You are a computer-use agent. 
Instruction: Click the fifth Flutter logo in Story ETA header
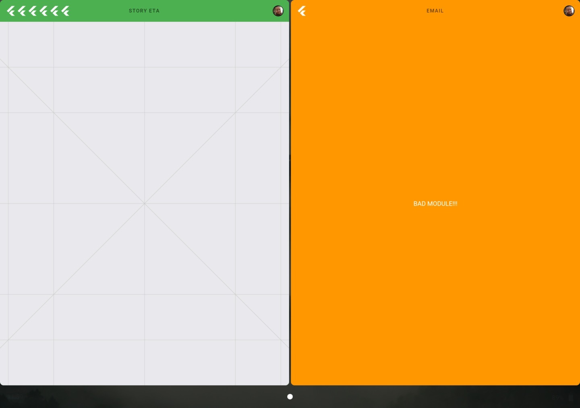(54, 11)
